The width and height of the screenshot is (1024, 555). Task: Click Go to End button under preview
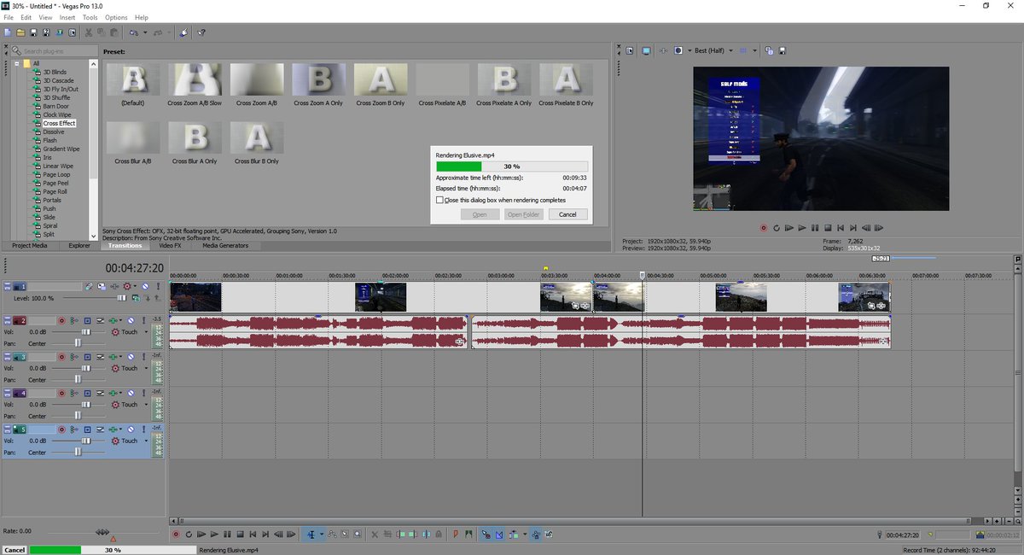click(853, 228)
